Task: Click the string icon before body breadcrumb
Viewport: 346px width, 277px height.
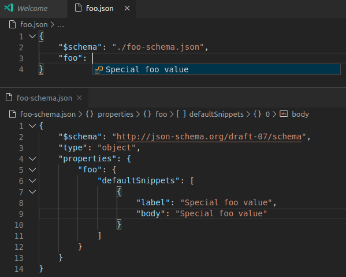Action: [284, 114]
